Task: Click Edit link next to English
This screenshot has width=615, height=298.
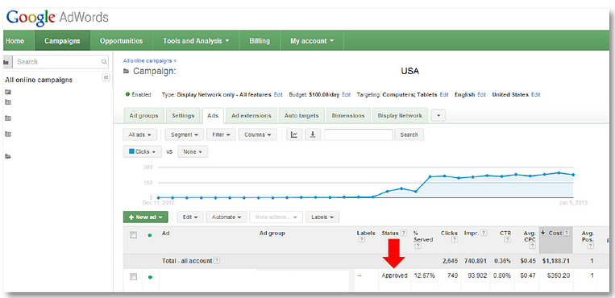Action: tap(482, 94)
